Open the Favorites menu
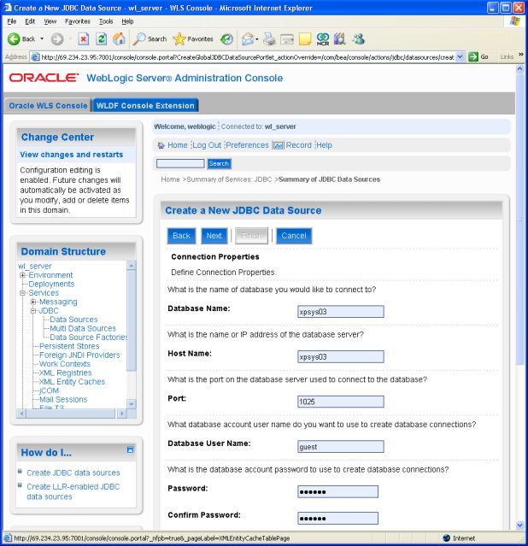Viewport: 528px width, 546px height. tap(77, 21)
